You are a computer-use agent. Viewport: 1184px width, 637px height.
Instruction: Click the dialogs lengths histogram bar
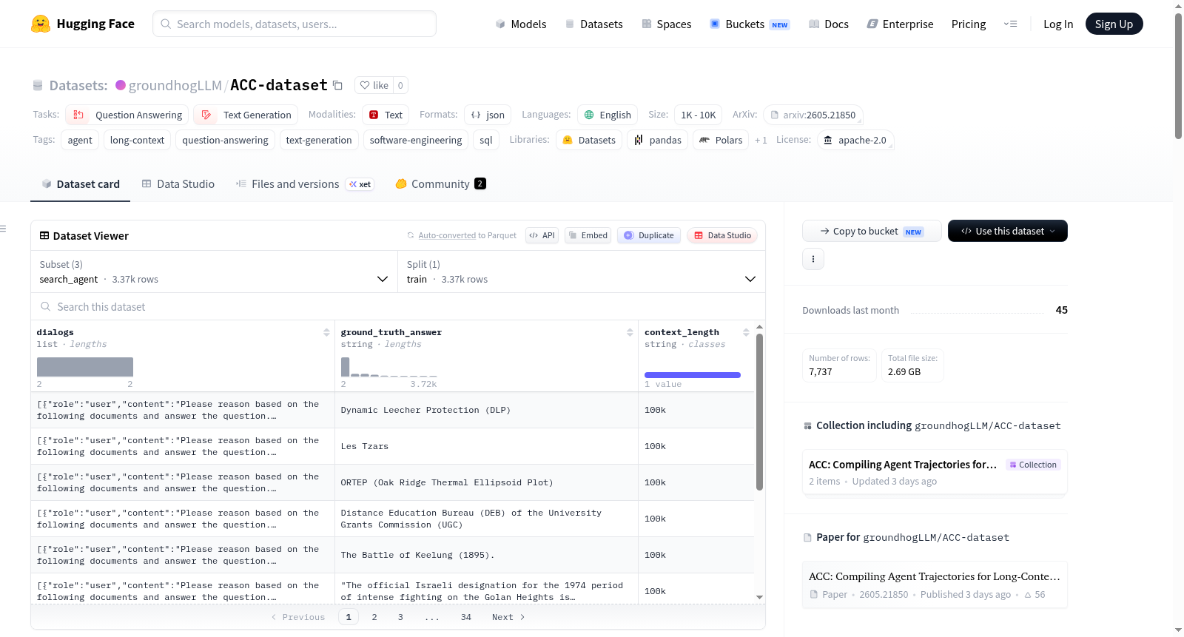click(x=85, y=367)
